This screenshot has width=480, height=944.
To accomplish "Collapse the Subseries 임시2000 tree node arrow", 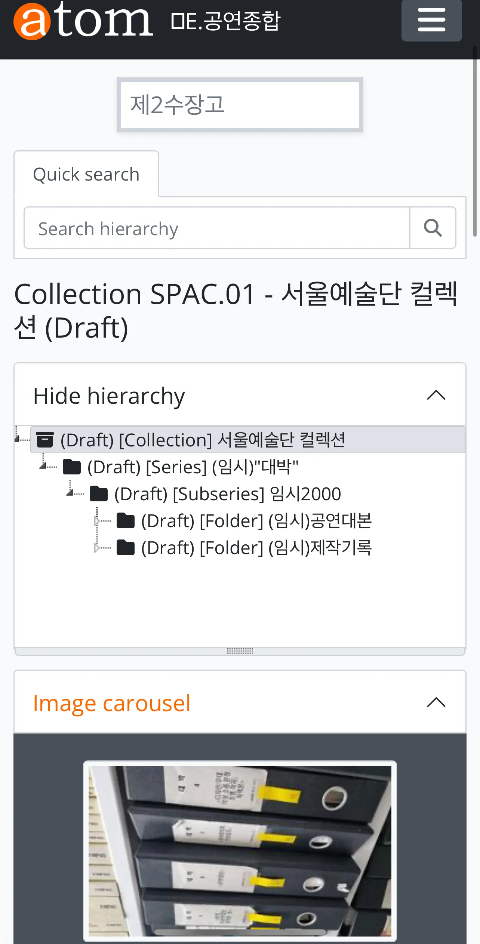I will pyautogui.click(x=70, y=493).
